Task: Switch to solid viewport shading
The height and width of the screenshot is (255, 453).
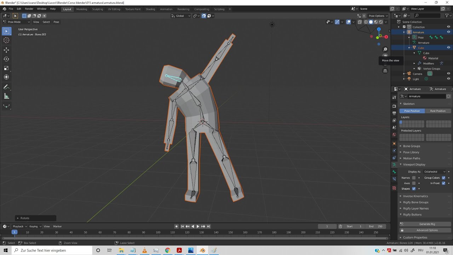Action: pos(371,22)
